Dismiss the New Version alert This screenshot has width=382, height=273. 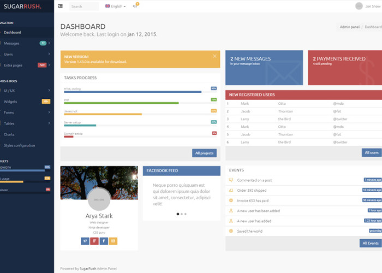214,56
